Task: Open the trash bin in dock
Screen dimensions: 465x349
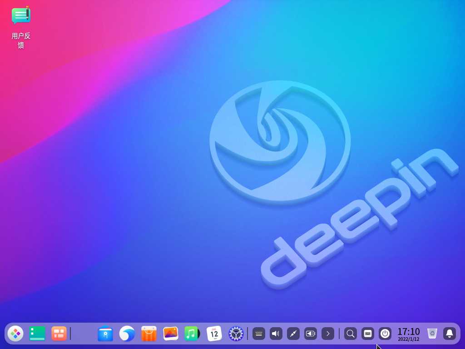Action: coord(432,334)
